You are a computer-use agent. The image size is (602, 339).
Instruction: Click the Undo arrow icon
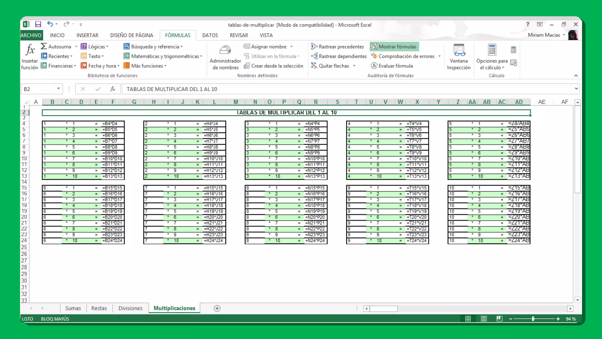click(50, 24)
